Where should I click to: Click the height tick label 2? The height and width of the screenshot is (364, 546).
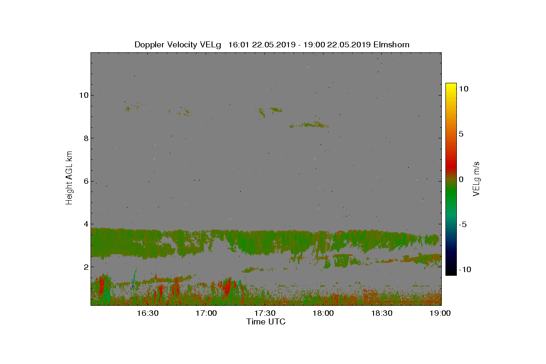tap(86, 267)
